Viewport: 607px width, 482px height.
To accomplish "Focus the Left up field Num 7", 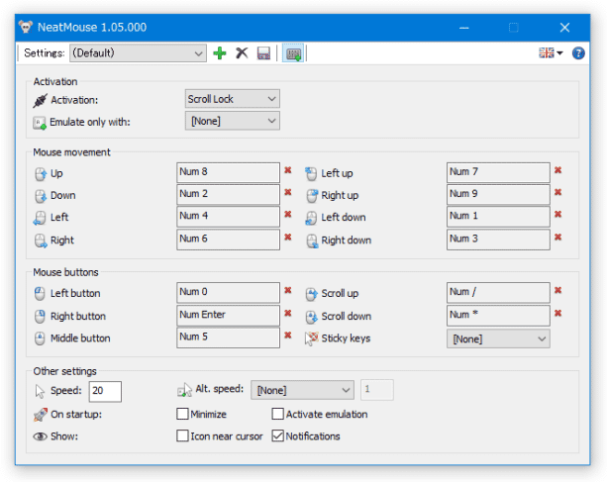I will [x=498, y=172].
